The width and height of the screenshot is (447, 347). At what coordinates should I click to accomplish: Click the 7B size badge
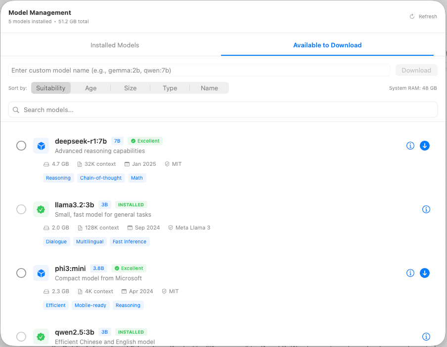click(x=117, y=141)
